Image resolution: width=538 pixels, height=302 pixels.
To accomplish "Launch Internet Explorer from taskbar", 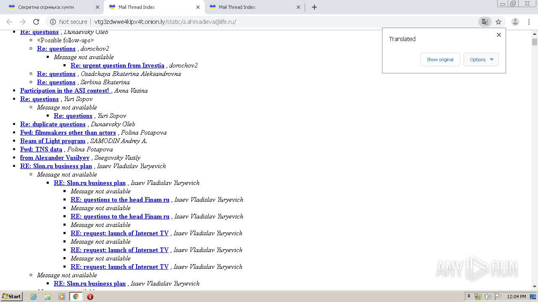I will point(34,297).
